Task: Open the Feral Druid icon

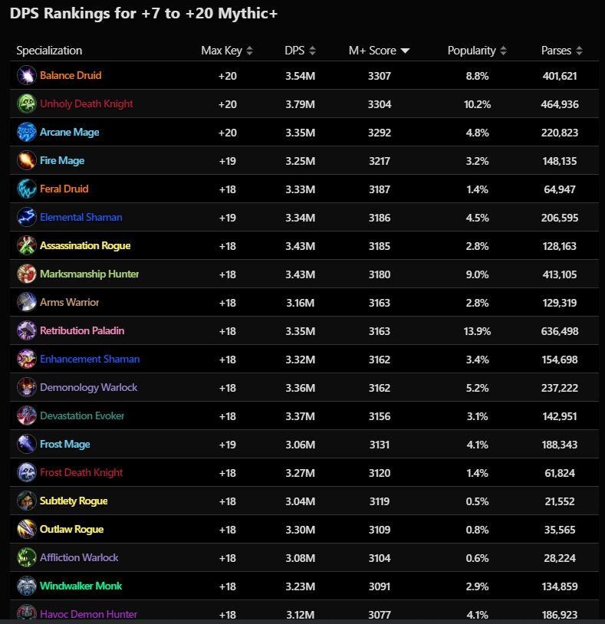Action: point(26,189)
